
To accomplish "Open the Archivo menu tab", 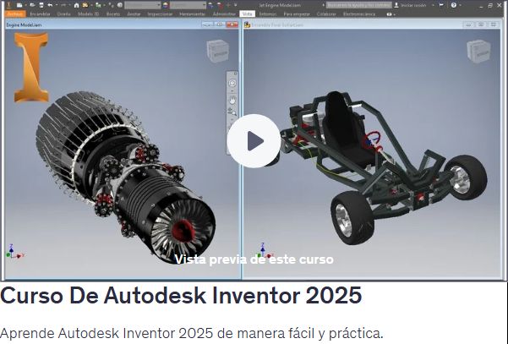I will tap(15, 14).
